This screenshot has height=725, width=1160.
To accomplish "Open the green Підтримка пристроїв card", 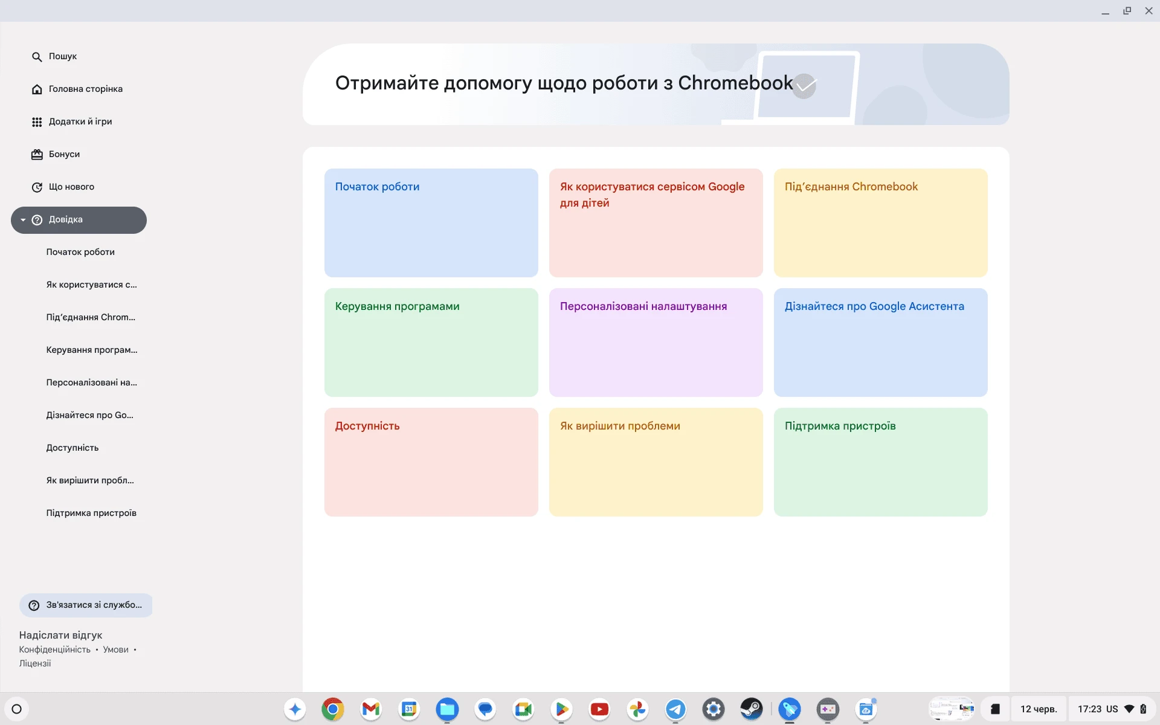I will tap(881, 462).
